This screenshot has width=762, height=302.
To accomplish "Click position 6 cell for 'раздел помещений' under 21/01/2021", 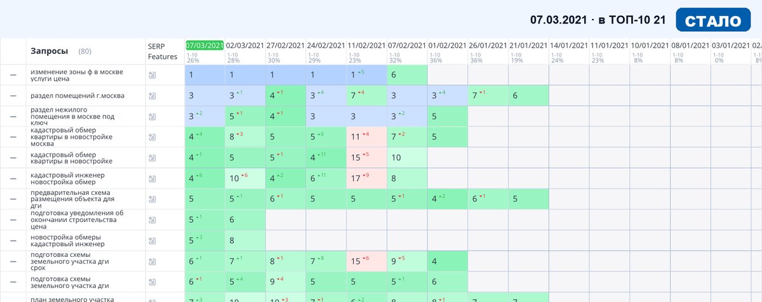I will point(529,96).
